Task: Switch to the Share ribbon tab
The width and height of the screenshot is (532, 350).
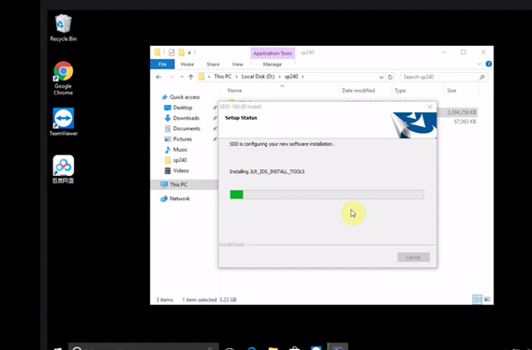Action: (x=213, y=64)
